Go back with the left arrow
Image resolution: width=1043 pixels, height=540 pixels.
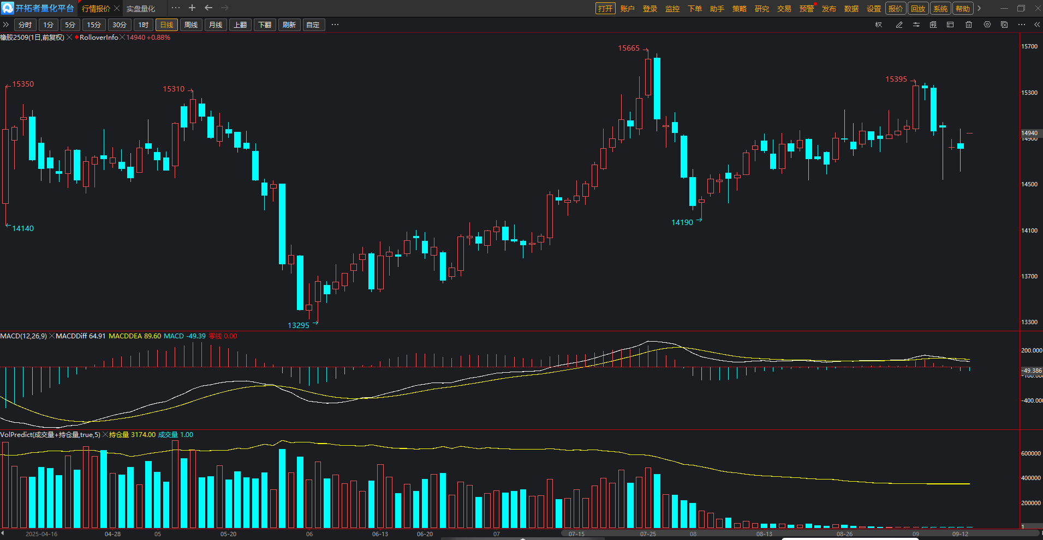(x=208, y=8)
